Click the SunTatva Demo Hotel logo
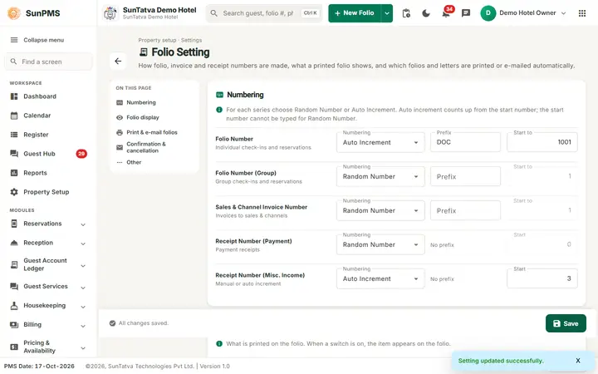598x374 pixels. pyautogui.click(x=110, y=13)
